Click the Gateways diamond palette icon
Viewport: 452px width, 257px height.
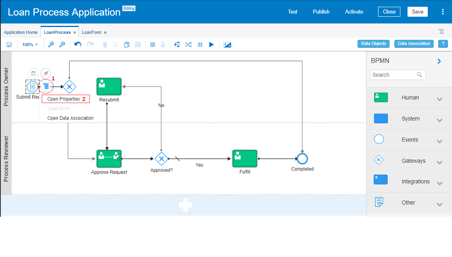(x=379, y=160)
